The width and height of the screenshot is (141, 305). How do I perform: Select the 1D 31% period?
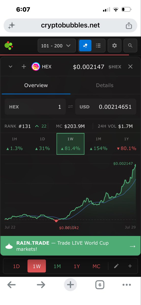pos(42,144)
